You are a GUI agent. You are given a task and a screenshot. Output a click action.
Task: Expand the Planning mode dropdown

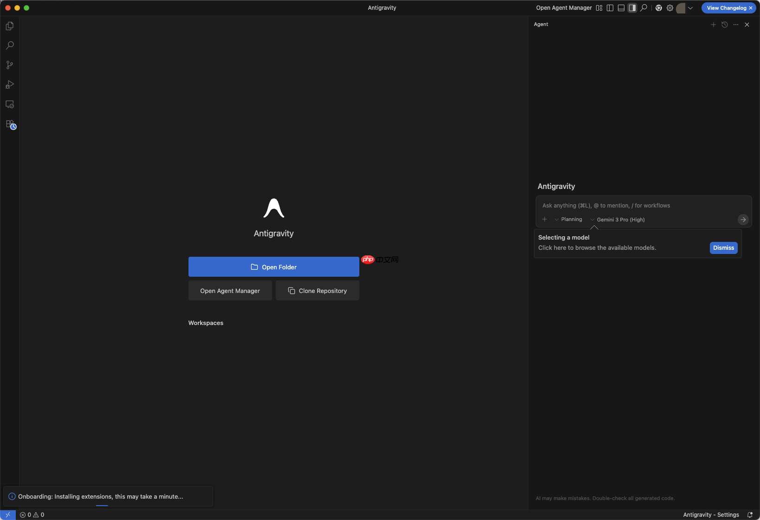(x=568, y=219)
